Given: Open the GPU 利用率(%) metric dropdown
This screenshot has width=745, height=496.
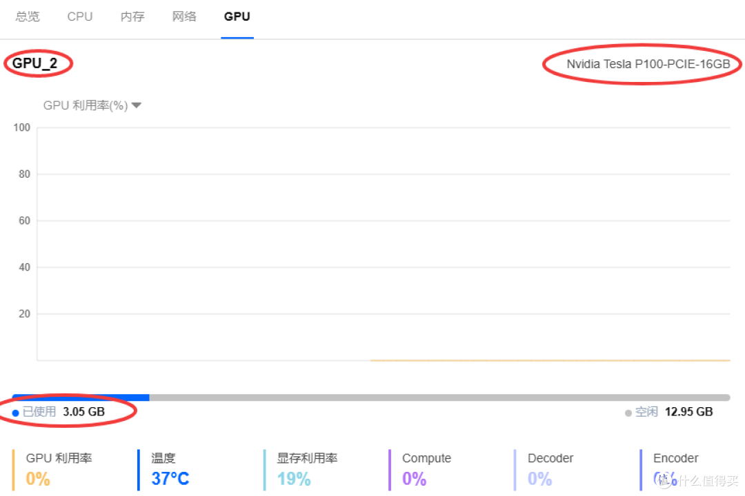Looking at the screenshot, I should coord(92,105).
